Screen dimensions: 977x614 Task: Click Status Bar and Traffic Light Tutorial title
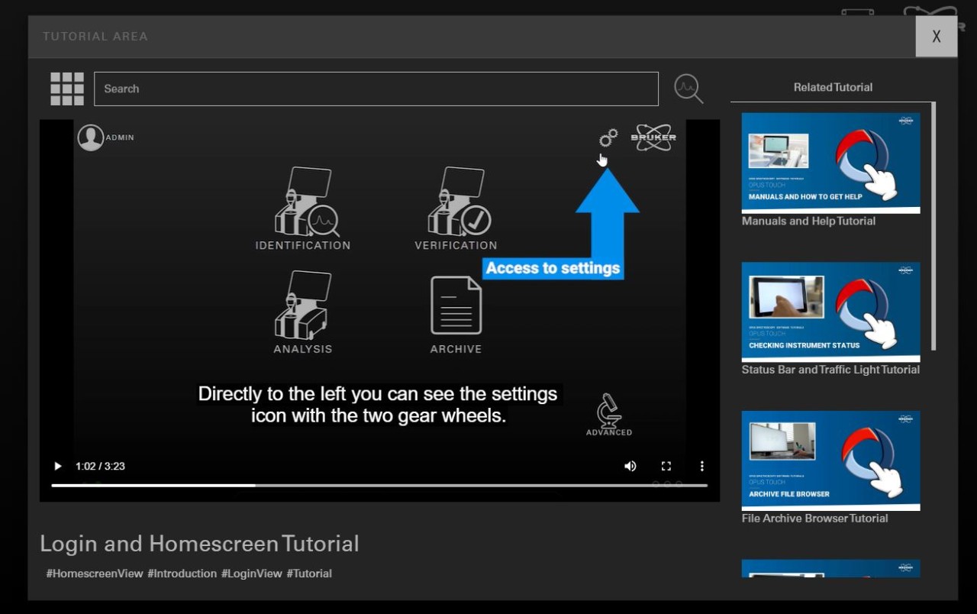click(x=830, y=370)
